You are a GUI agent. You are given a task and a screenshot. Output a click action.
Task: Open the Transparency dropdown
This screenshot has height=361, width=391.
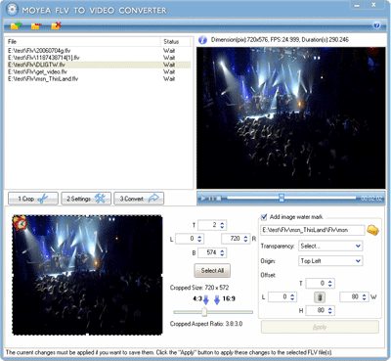pos(330,246)
